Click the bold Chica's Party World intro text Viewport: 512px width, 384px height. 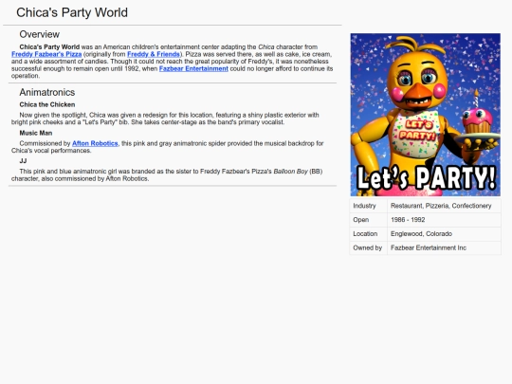pyautogui.click(x=49, y=47)
